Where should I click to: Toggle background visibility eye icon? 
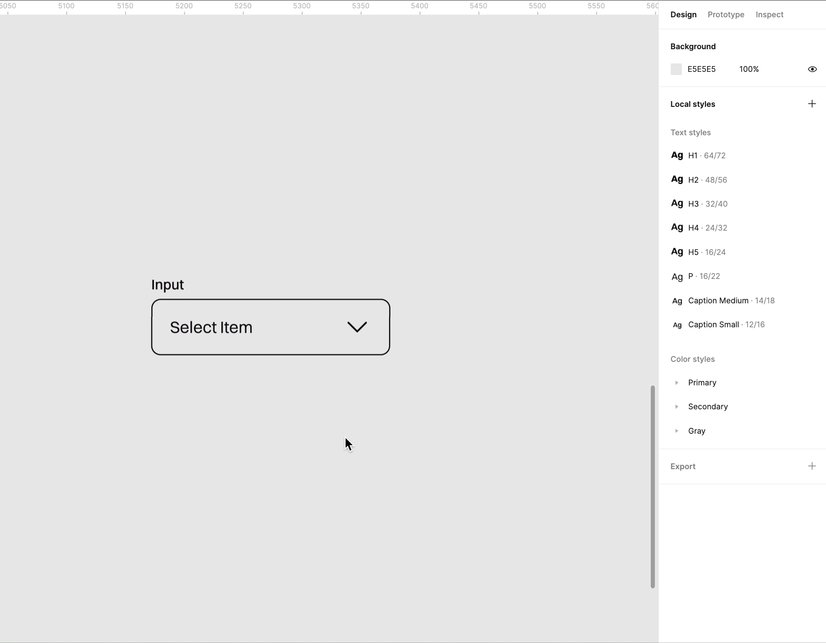(x=812, y=69)
